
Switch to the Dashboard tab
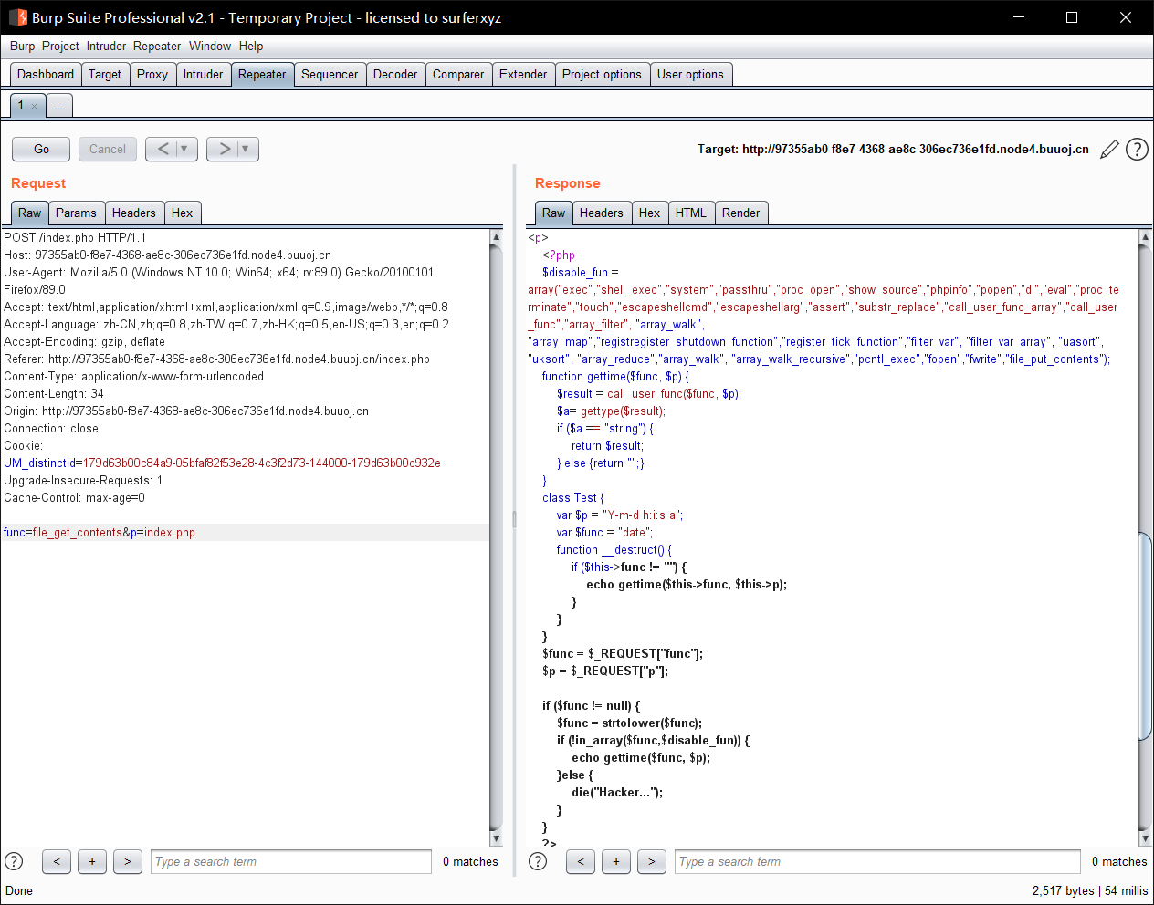click(46, 75)
